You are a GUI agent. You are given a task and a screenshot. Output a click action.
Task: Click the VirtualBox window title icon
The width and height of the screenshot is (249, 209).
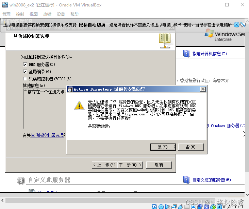(5, 5)
